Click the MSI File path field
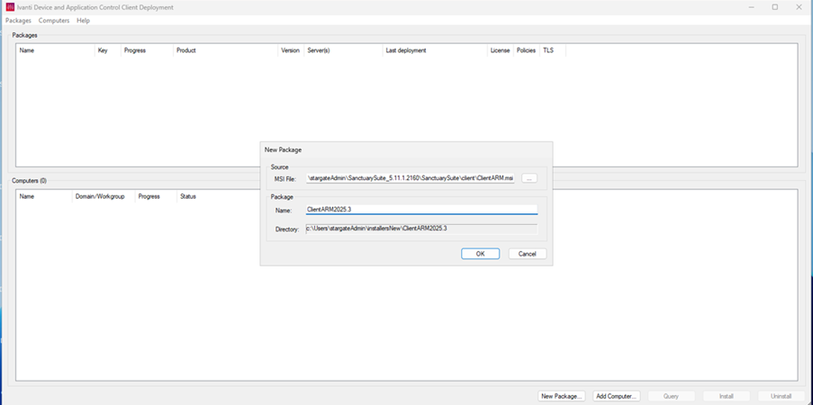The width and height of the screenshot is (813, 405). coord(410,179)
